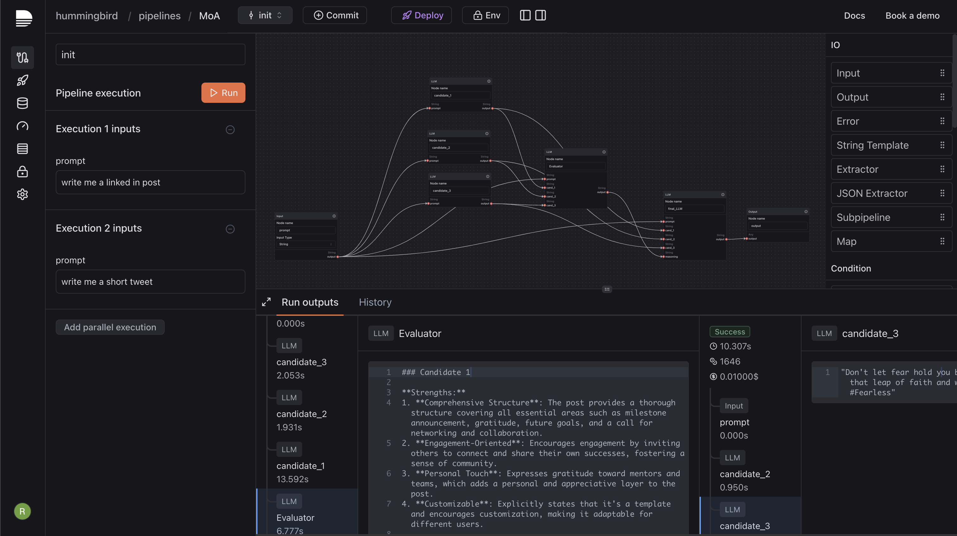Click the write me a short tweet field

[x=150, y=282]
